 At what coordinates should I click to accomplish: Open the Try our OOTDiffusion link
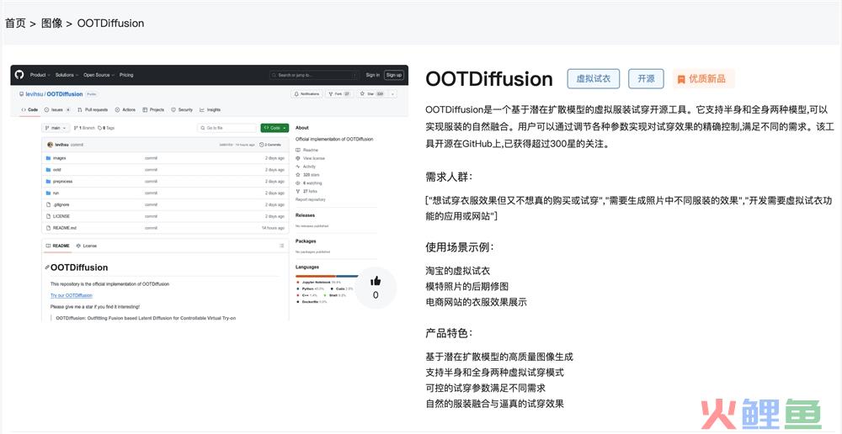click(x=72, y=295)
